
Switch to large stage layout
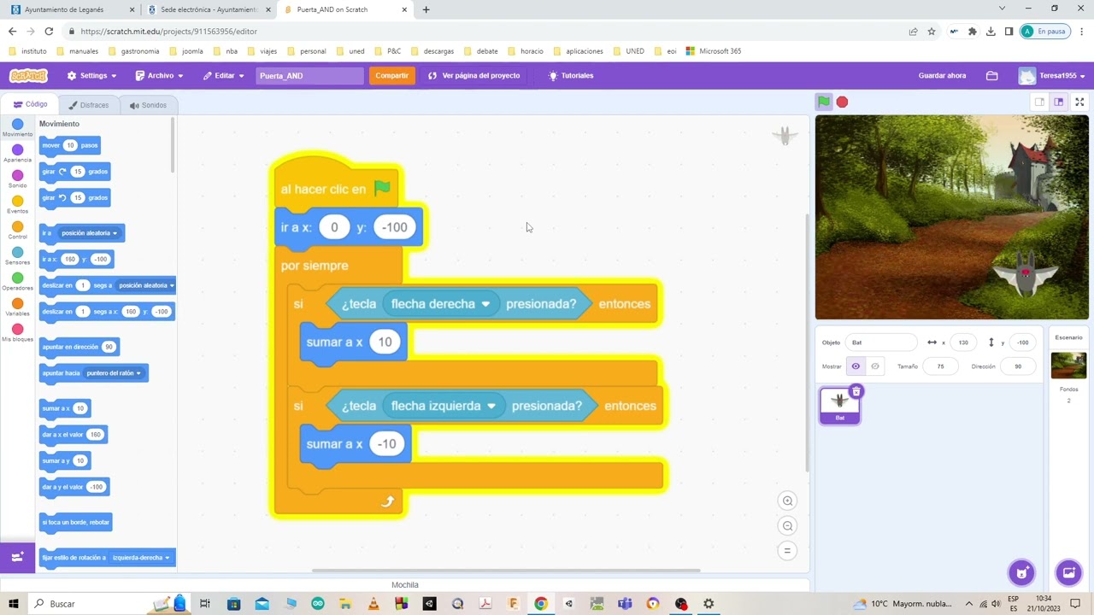coord(1058,102)
